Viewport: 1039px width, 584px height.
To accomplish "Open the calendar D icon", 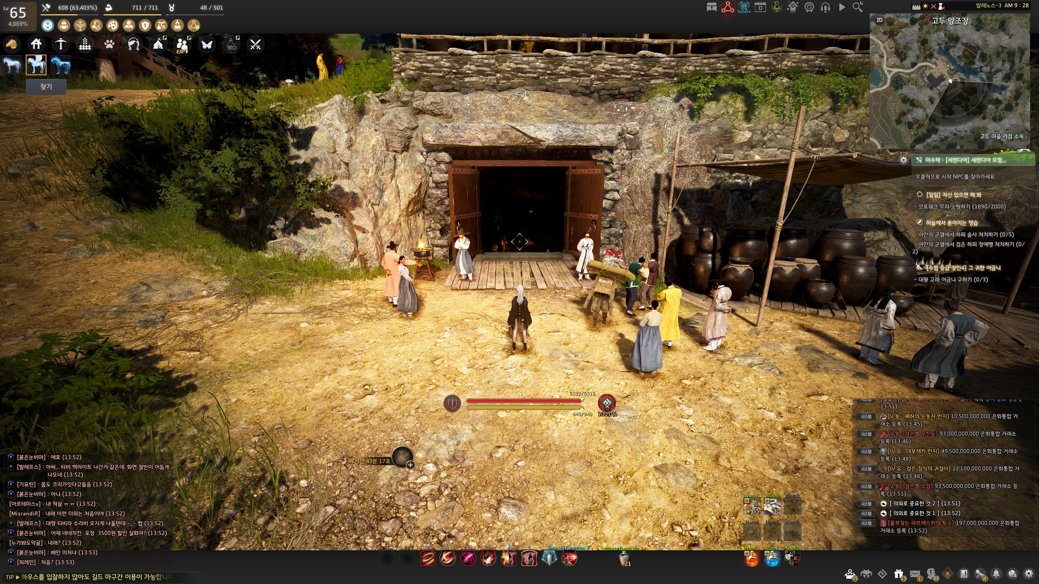I will pos(760,7).
